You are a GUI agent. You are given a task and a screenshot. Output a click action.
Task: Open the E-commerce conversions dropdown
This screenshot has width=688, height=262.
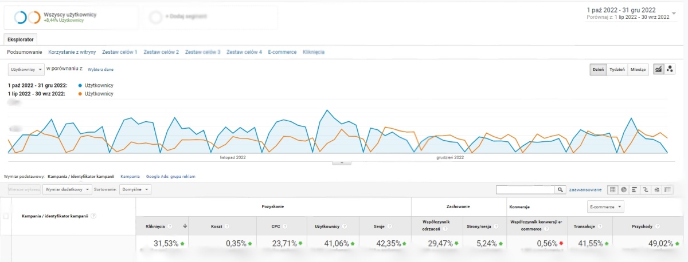coord(605,207)
